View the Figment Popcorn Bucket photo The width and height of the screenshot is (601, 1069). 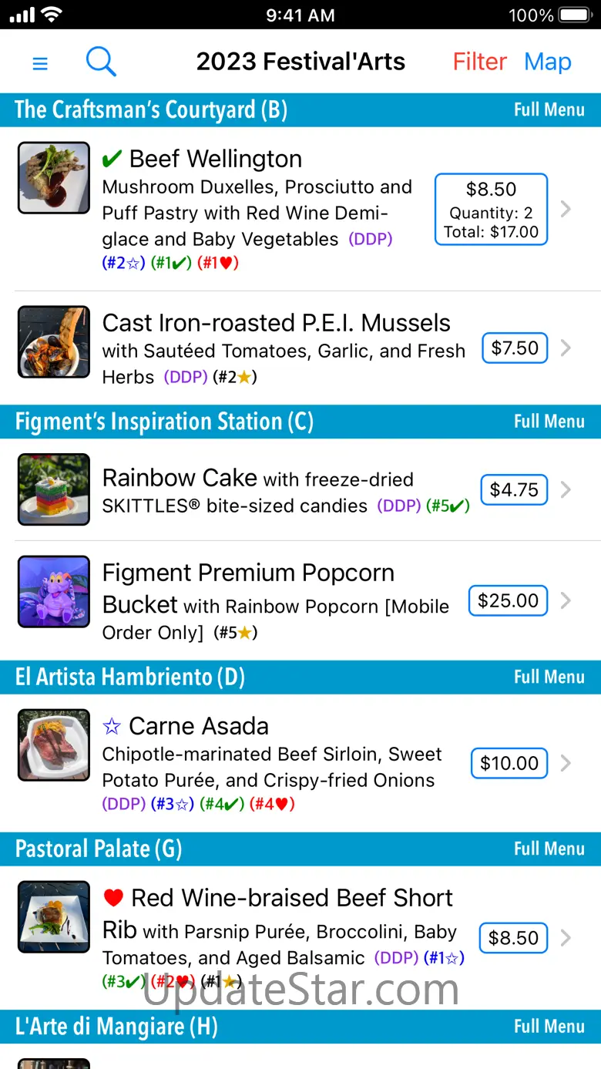click(x=54, y=591)
